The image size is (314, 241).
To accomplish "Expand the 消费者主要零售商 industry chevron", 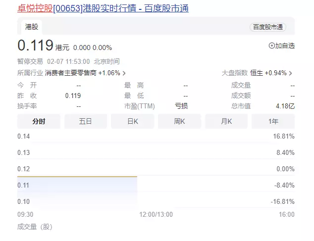I will [124, 73].
